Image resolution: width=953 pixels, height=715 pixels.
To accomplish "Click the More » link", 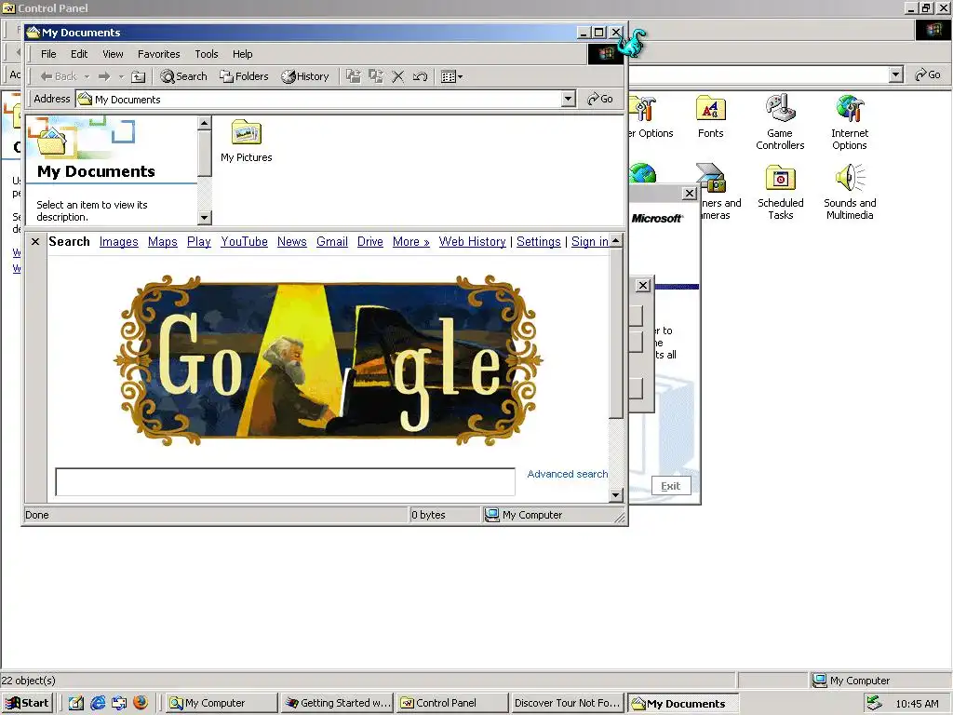I will click(410, 241).
